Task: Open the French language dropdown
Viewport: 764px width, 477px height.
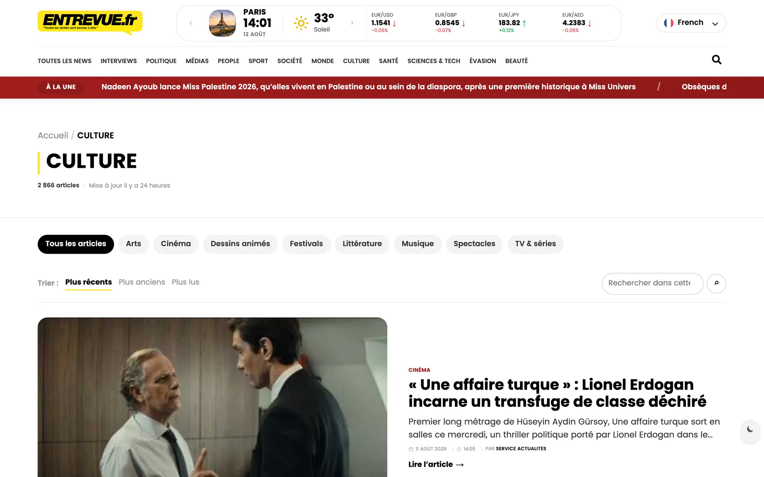Action: click(x=691, y=23)
